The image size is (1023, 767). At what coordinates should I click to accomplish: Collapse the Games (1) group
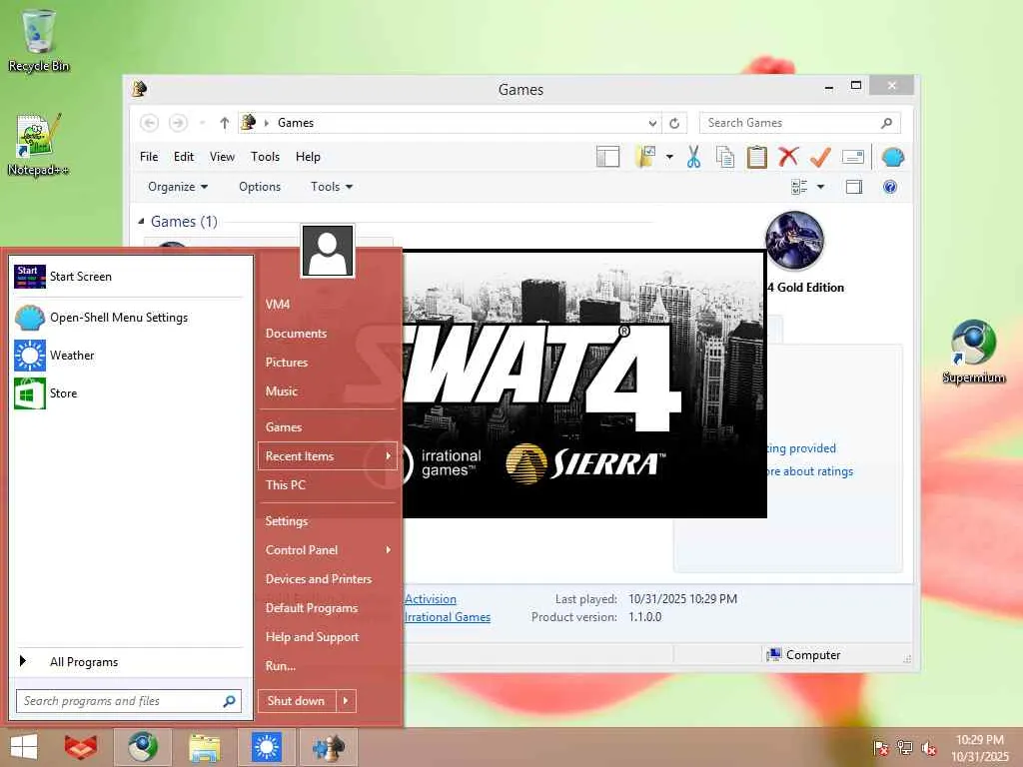(141, 222)
